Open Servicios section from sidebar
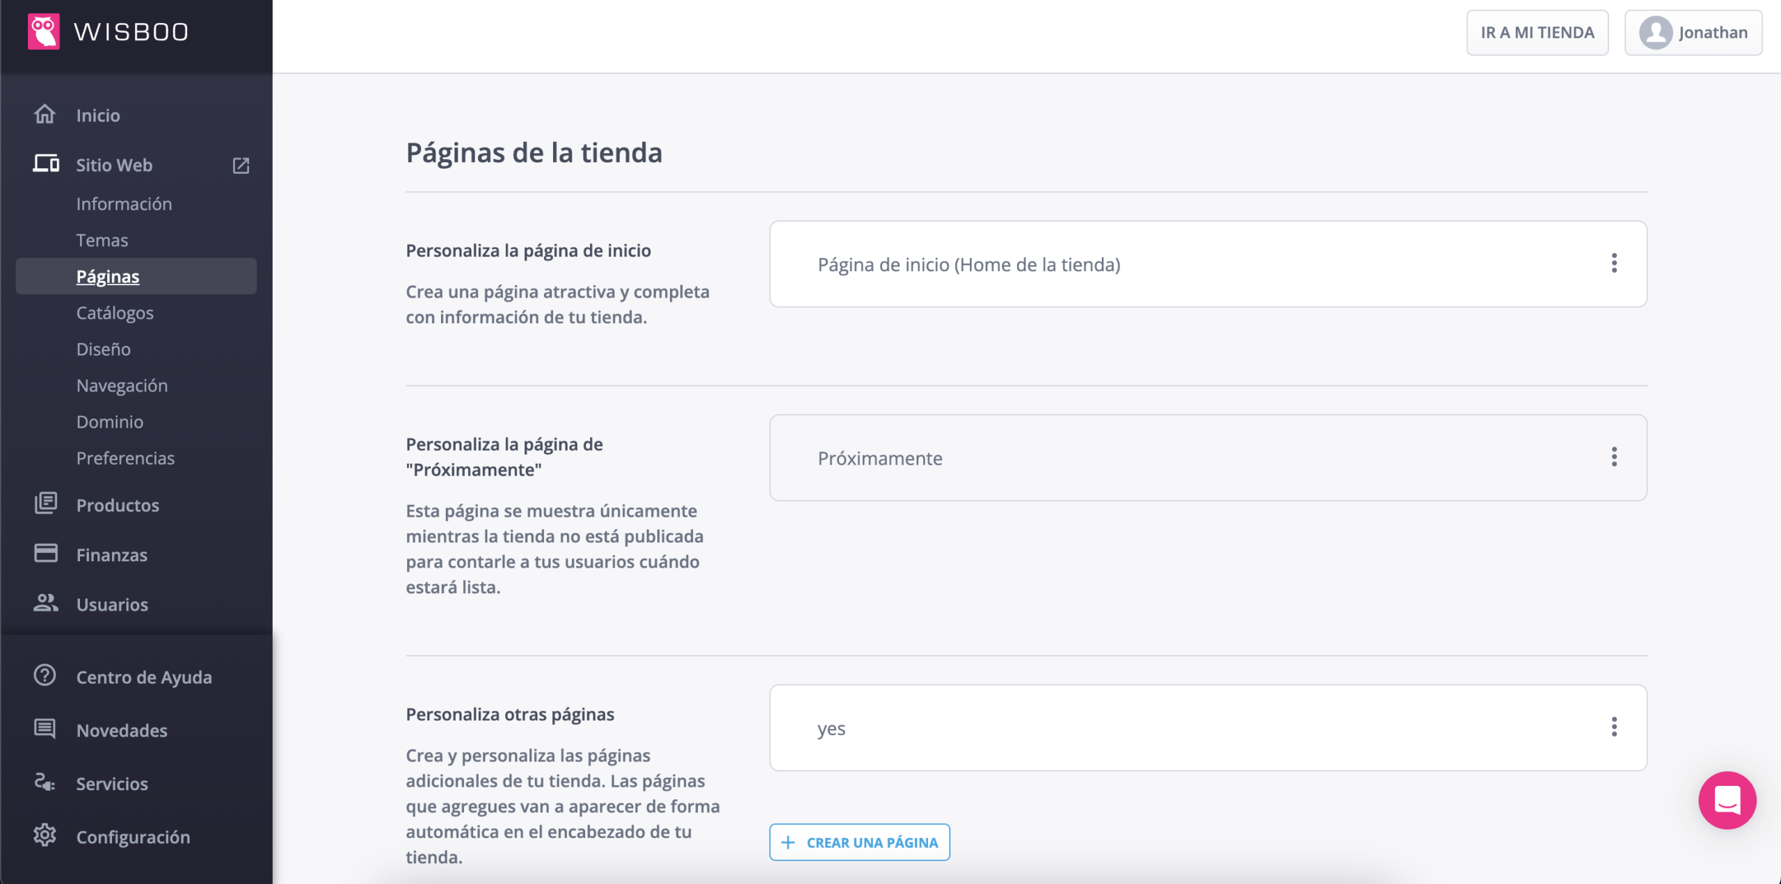1781x884 pixels. (x=113, y=783)
